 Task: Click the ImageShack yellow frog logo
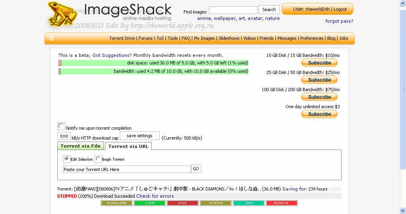coord(62,14)
